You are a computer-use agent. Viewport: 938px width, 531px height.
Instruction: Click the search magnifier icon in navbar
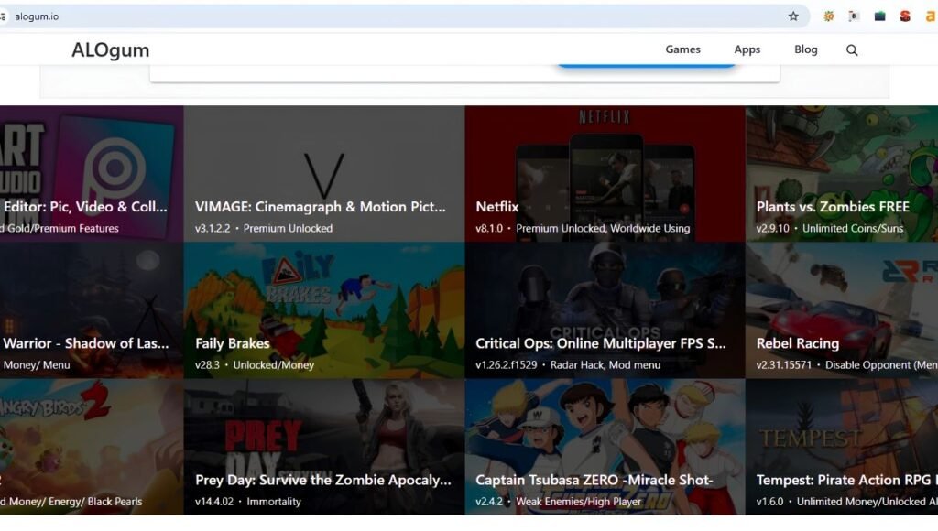tap(852, 50)
